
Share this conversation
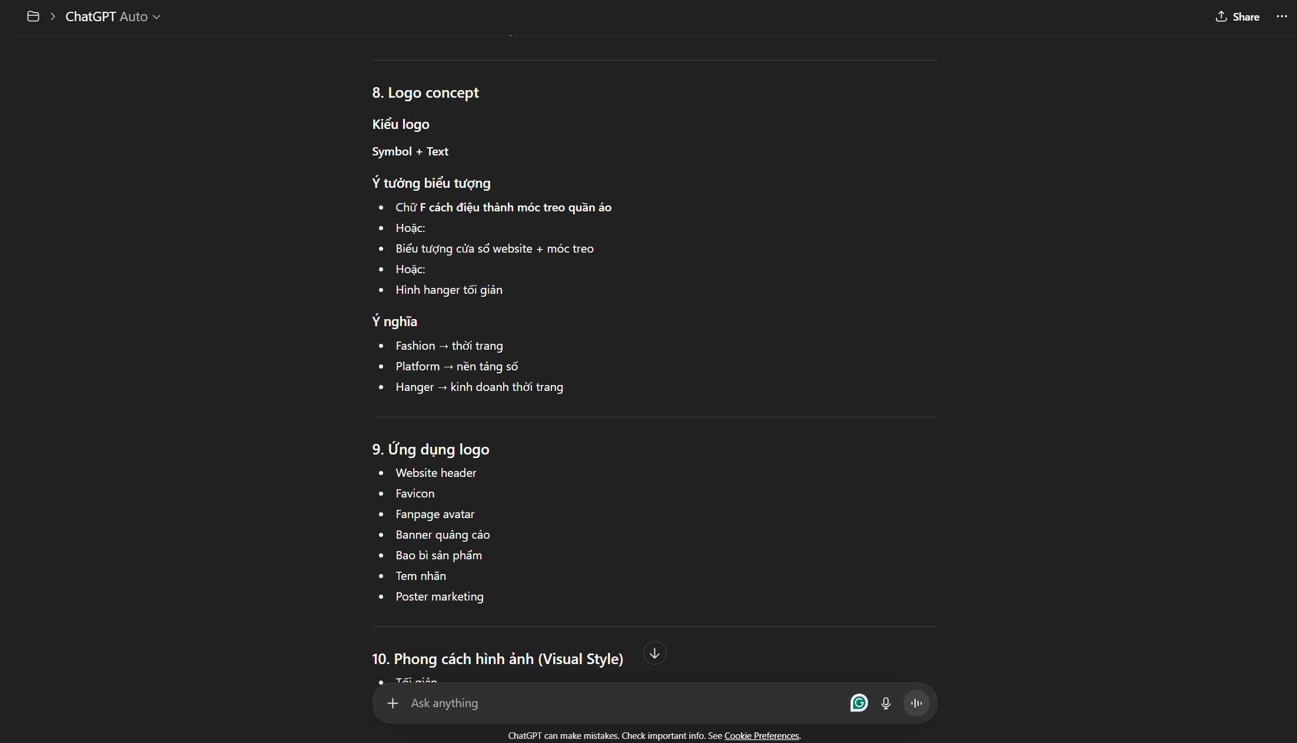1238,16
